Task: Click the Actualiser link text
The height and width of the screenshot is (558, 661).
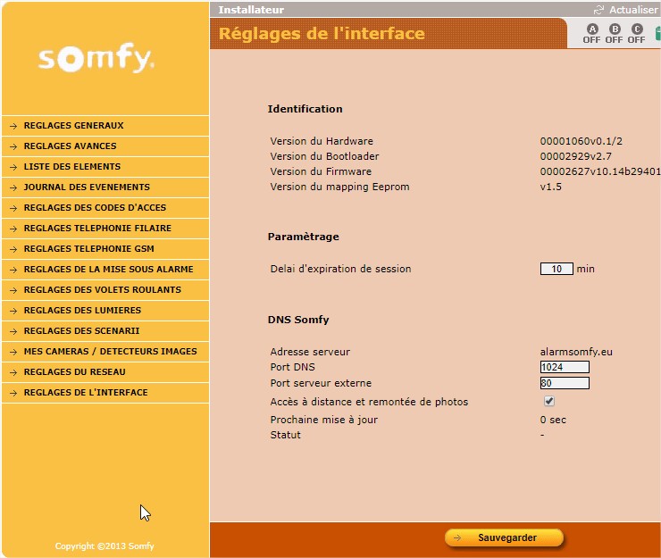Action: point(633,10)
